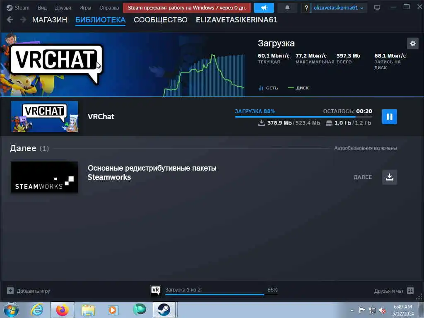Click the ДИСК graph legend

pyautogui.click(x=298, y=88)
